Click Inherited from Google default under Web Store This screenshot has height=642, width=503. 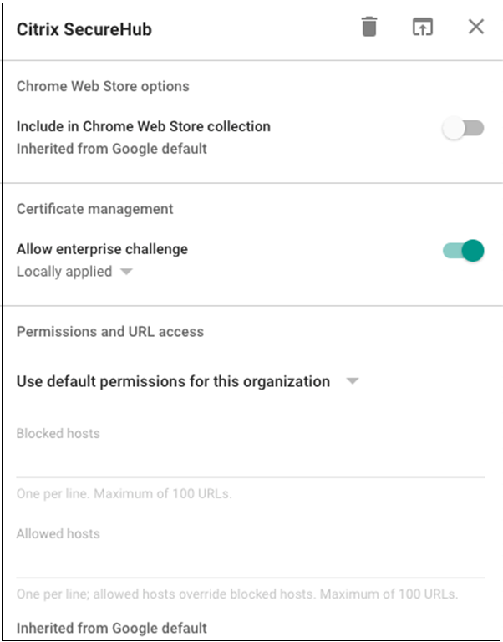pos(112,149)
